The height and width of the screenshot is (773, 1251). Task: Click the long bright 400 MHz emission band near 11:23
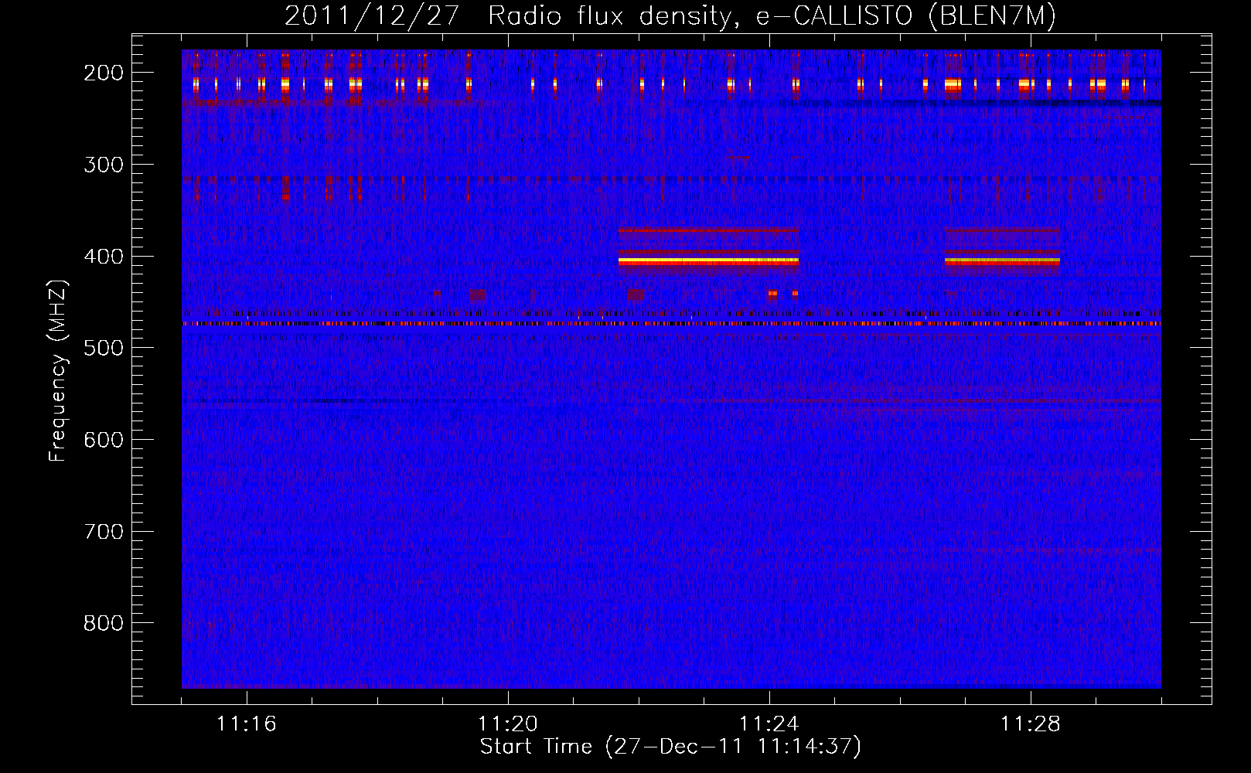click(x=708, y=261)
